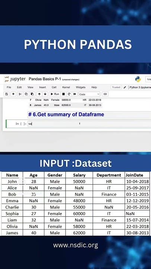Click the Python logo icon
Screen dimensions: 151x269
[x=138, y=79]
